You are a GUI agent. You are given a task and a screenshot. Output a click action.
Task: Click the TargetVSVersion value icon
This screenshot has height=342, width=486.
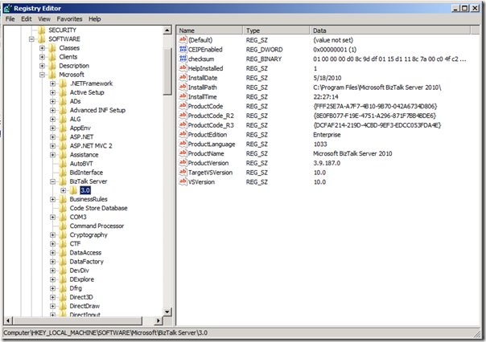[x=183, y=173]
